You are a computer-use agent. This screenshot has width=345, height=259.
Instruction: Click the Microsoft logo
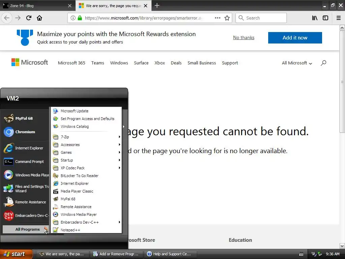[x=30, y=62]
